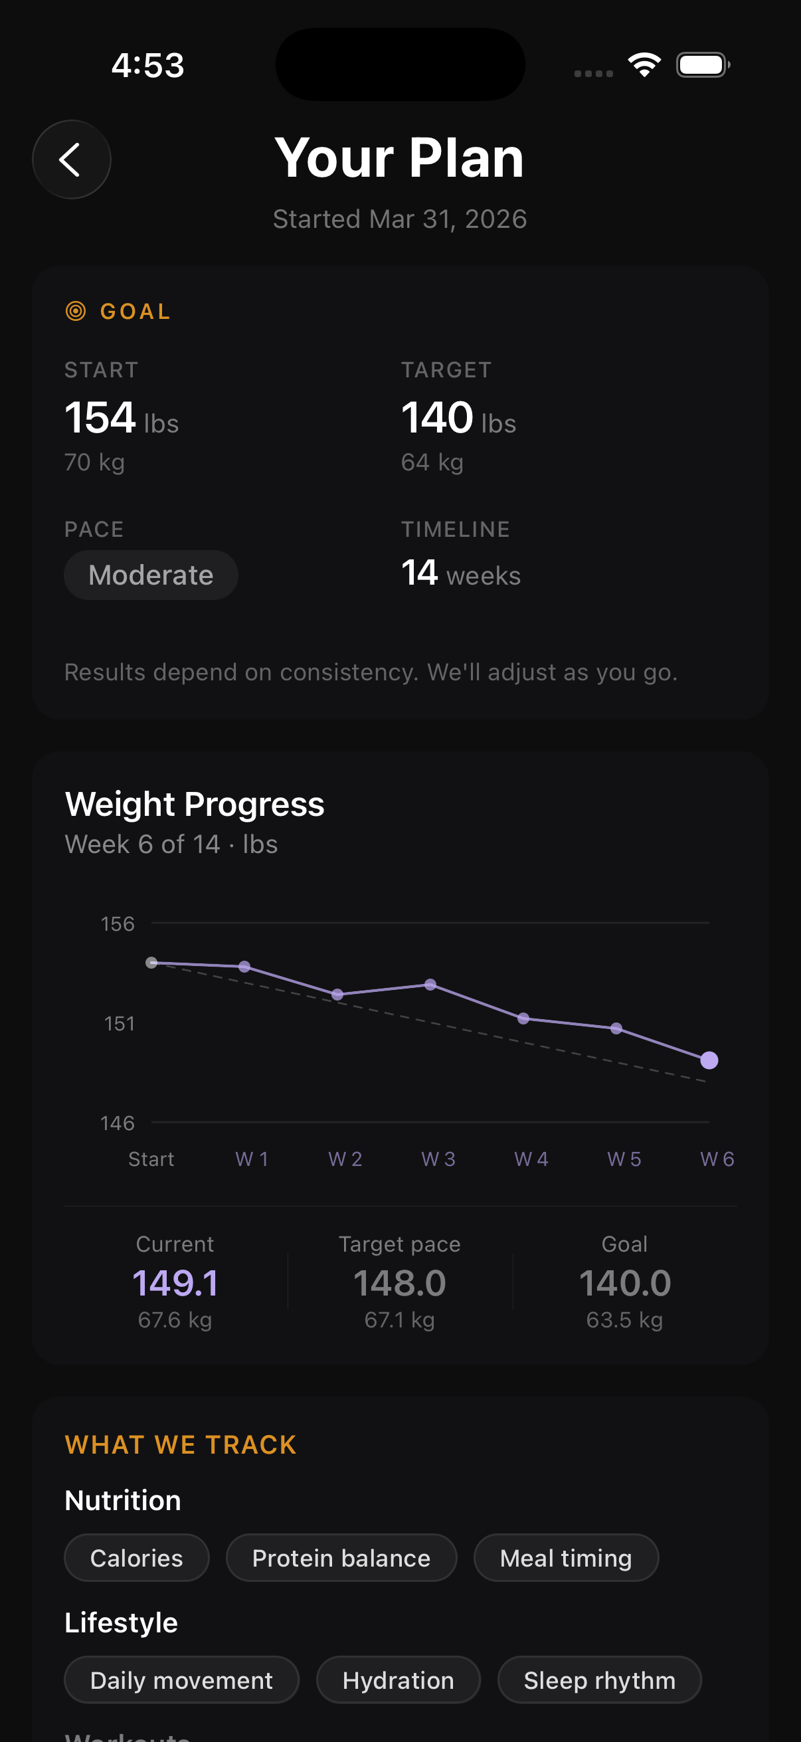The image size is (801, 1742).
Task: Tap the battery indicator in status bar
Action: click(703, 64)
